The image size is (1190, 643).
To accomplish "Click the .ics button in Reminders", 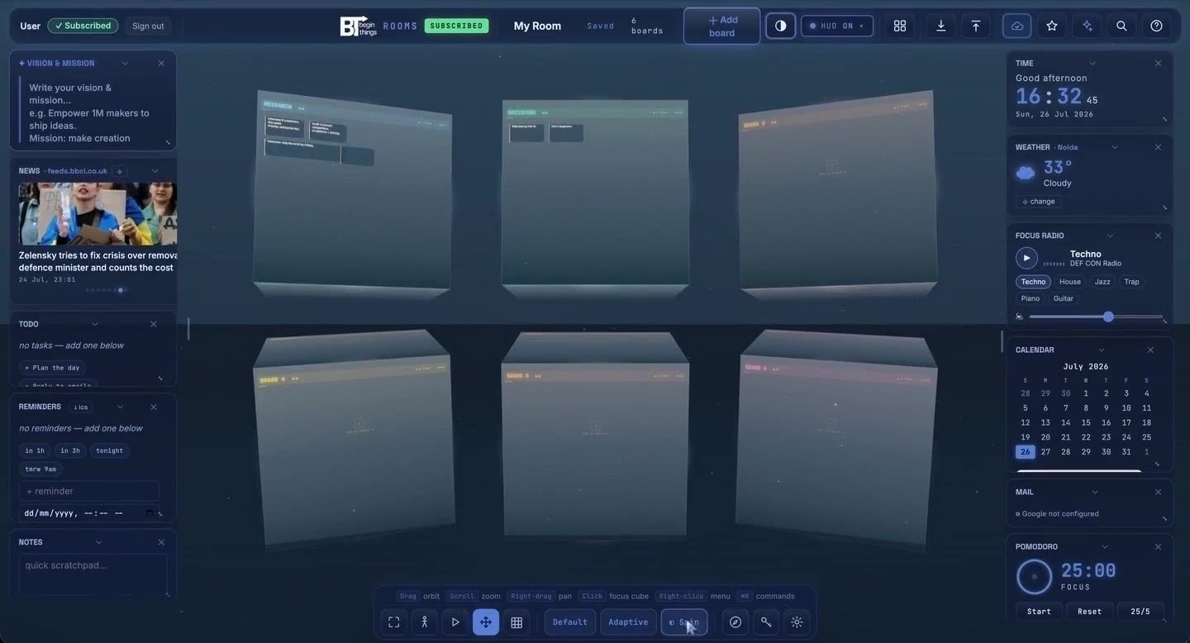I will click(80, 407).
